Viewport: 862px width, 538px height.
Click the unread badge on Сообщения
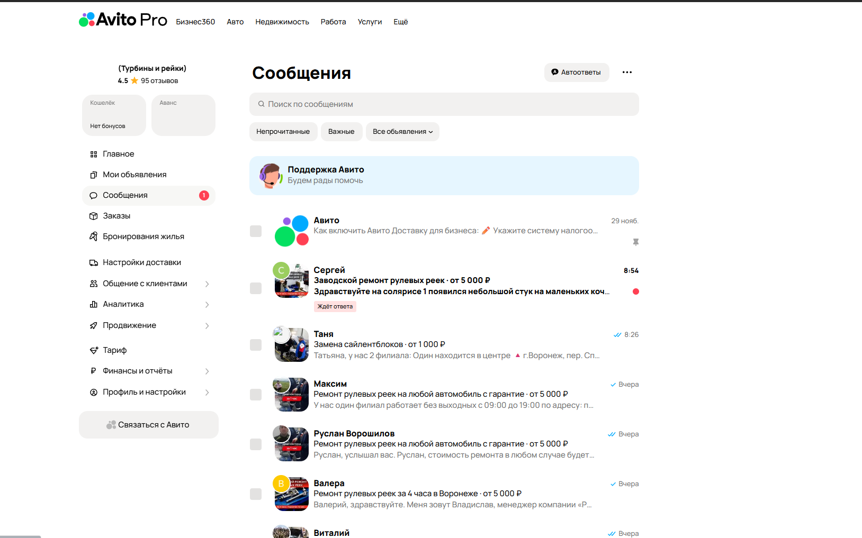point(204,195)
